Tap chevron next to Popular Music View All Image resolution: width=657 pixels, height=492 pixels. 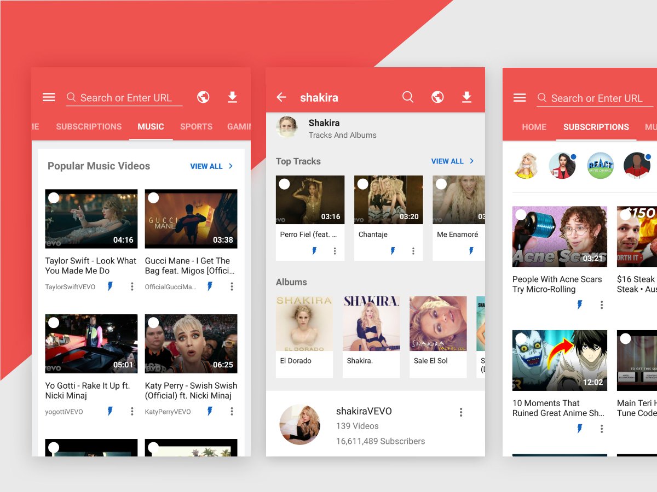click(231, 166)
